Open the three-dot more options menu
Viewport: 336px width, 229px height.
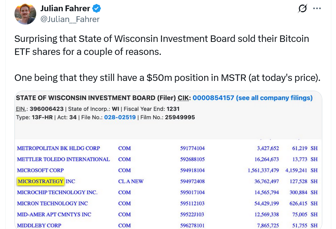point(317,9)
